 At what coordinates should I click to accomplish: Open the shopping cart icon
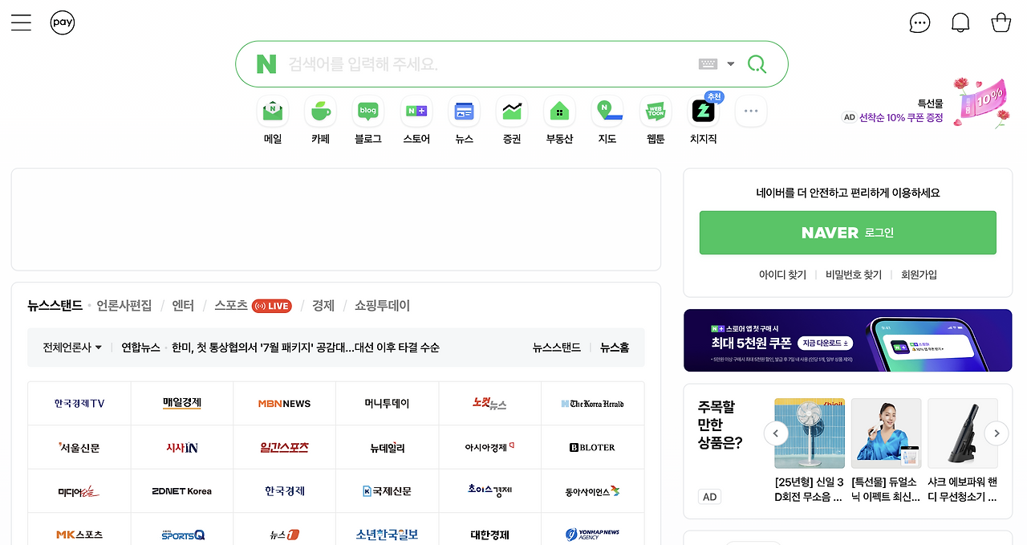click(1001, 22)
